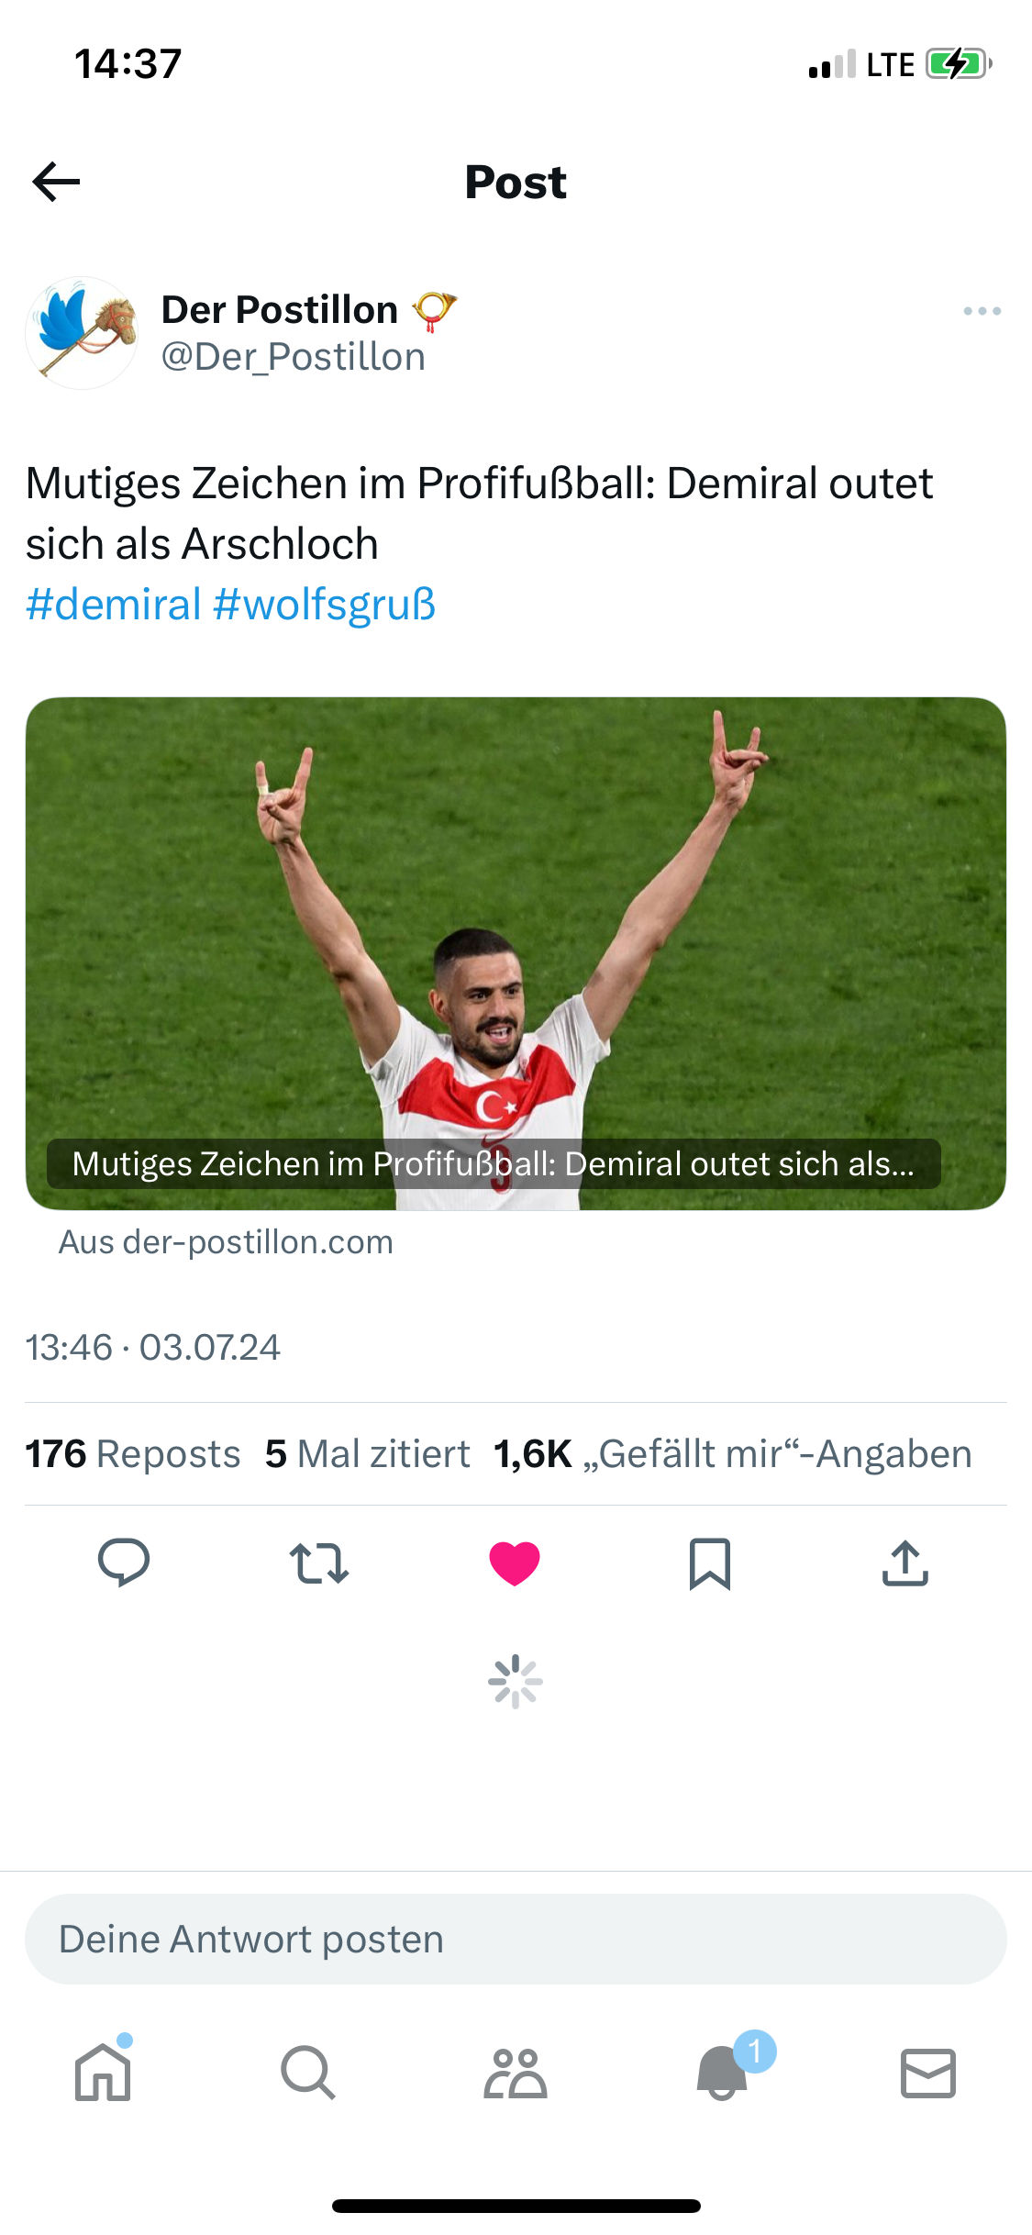Viewport: 1032px width, 2235px height.
Task: Toggle the bookmark icon
Action: 710,1563
